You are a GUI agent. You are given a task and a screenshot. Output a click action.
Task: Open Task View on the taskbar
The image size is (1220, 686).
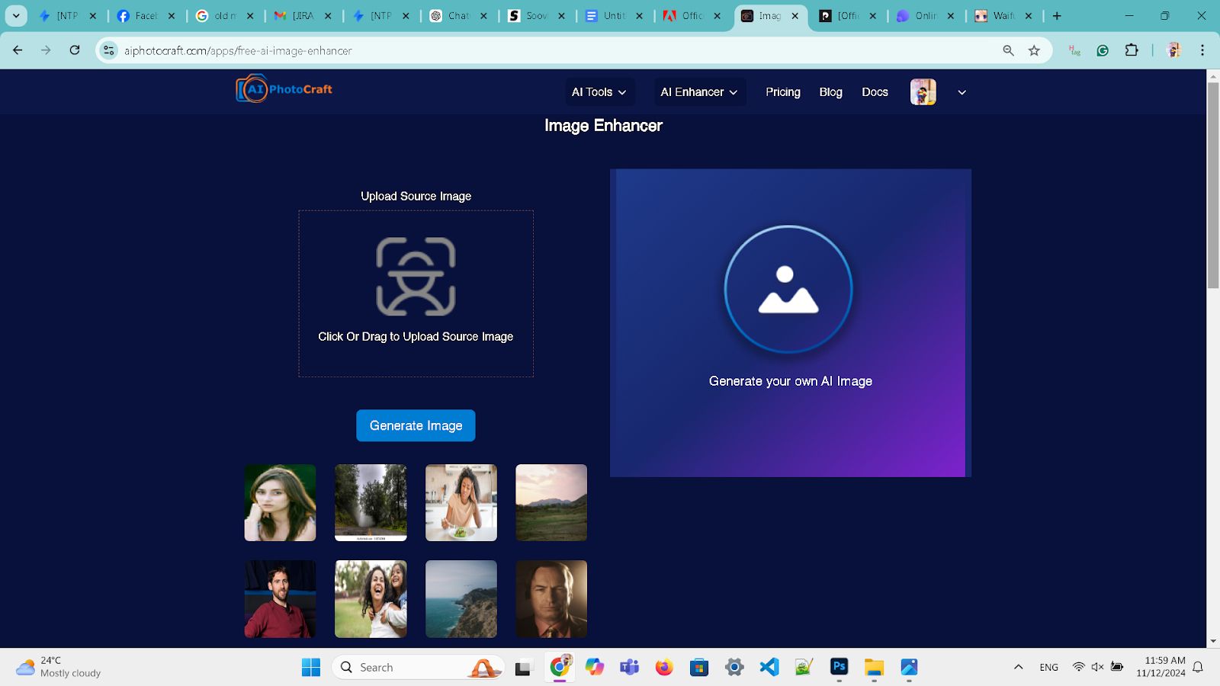(523, 668)
